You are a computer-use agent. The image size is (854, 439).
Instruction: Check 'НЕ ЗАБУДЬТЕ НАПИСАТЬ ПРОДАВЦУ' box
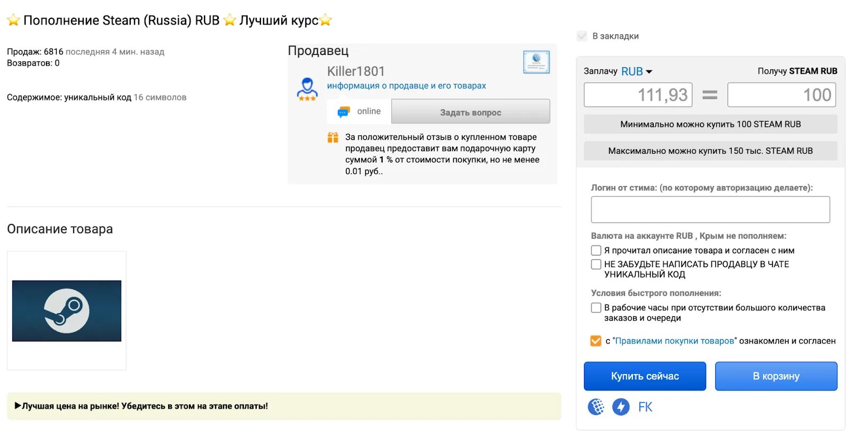(596, 264)
